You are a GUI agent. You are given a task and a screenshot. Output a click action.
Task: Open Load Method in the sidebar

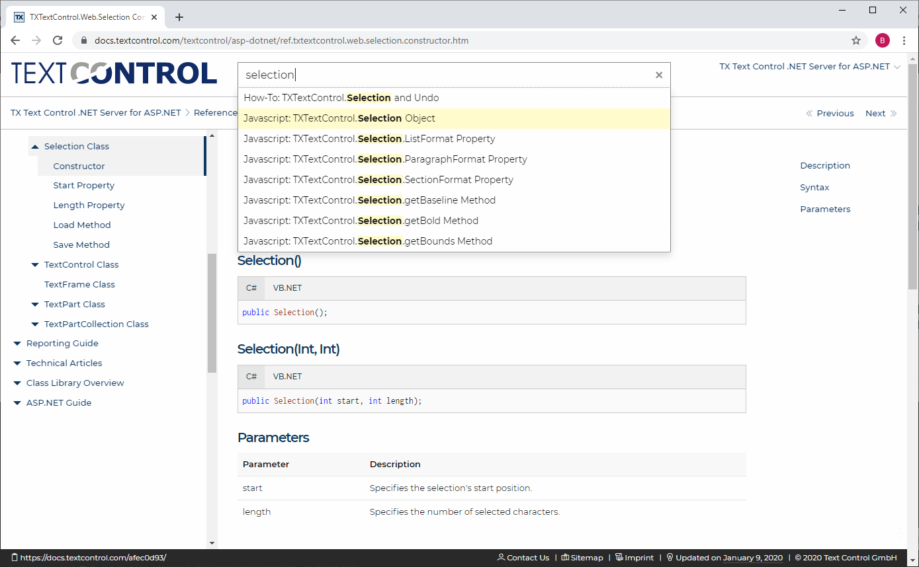click(82, 225)
